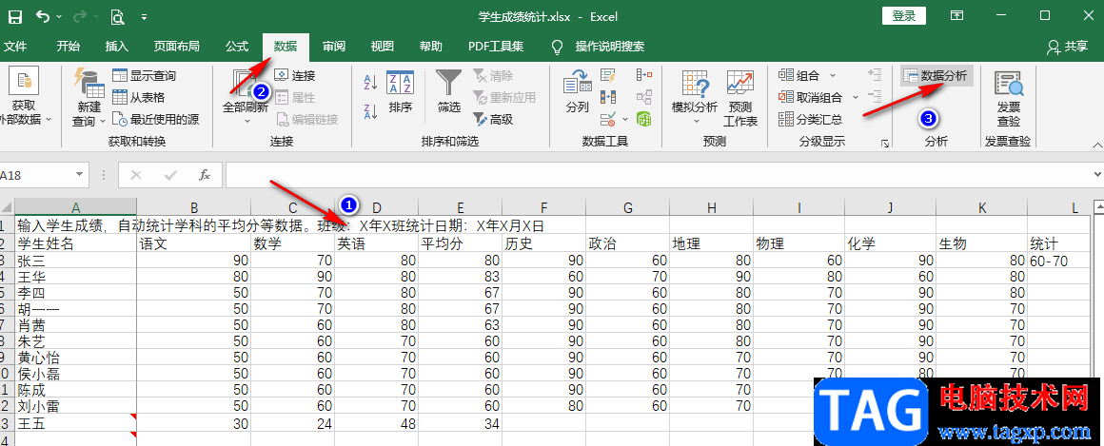The image size is (1104, 446).
Task: Open the 全部刷新 dropdown arrow
Action: (247, 120)
